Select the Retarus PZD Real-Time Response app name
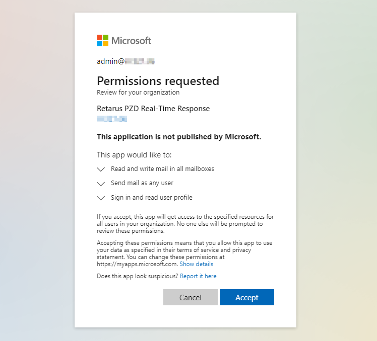Viewport: 377px width, 341px height. click(153, 109)
